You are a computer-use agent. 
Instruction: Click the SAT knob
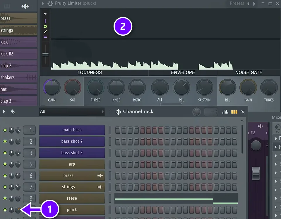point(73,88)
